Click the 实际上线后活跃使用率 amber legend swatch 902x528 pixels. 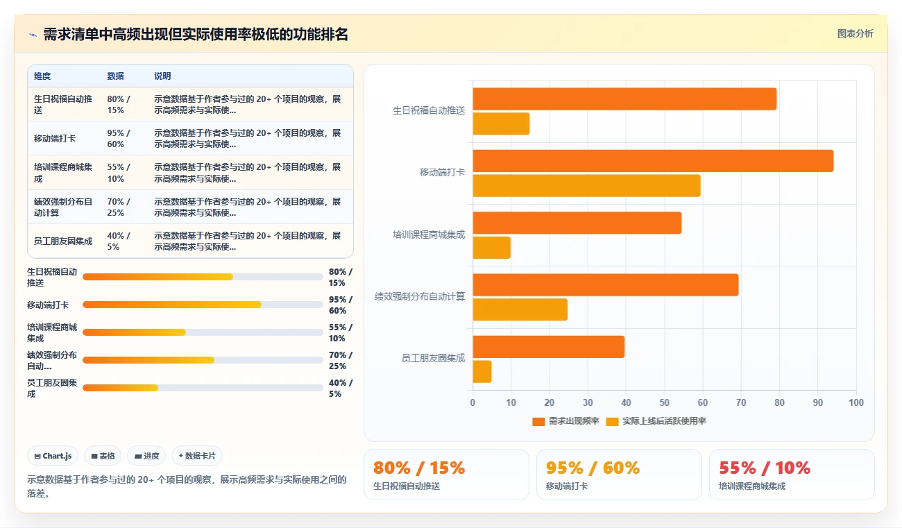pos(612,421)
